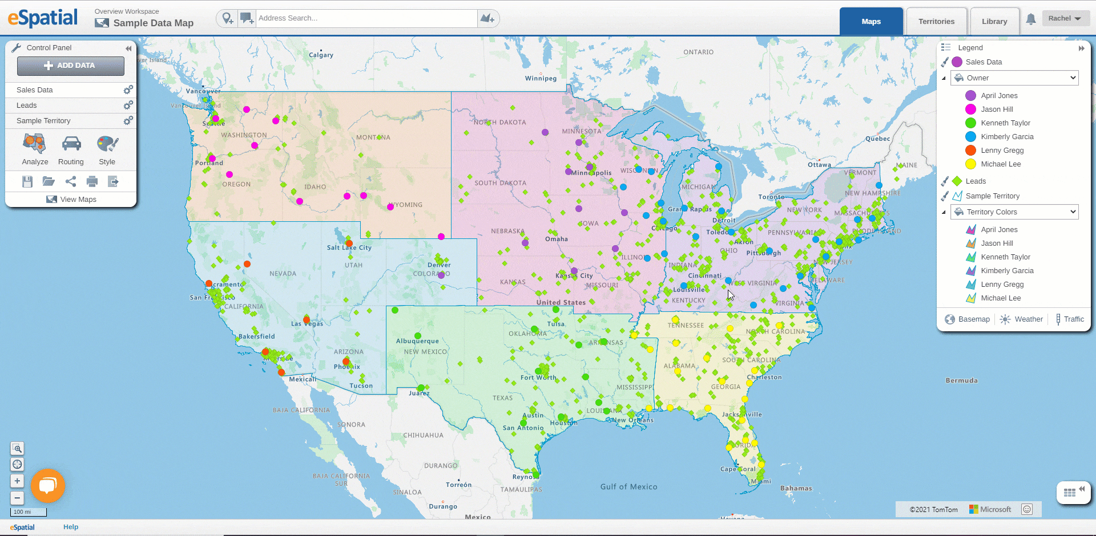This screenshot has height=536, width=1096.
Task: Open the Routing tool
Action: [x=71, y=149]
